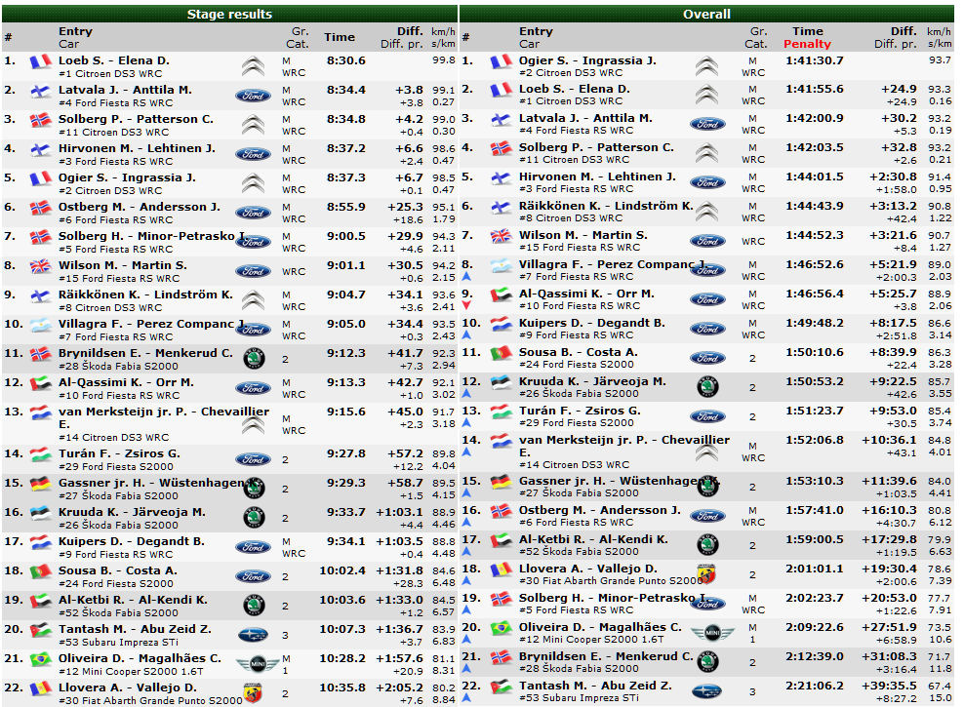The width and height of the screenshot is (964, 707).
Task: Click the red Penalty column label
Action: pyautogui.click(x=807, y=44)
